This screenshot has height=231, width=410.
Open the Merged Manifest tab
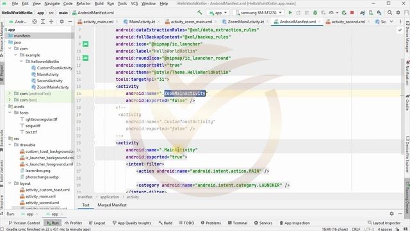[x=112, y=205]
